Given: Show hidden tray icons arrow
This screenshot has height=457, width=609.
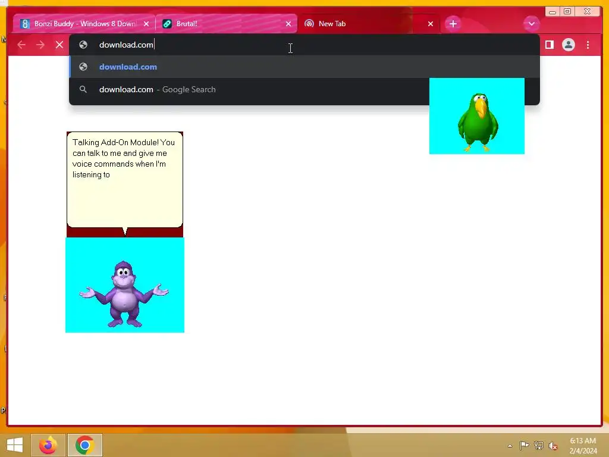Looking at the screenshot, I should [510, 446].
